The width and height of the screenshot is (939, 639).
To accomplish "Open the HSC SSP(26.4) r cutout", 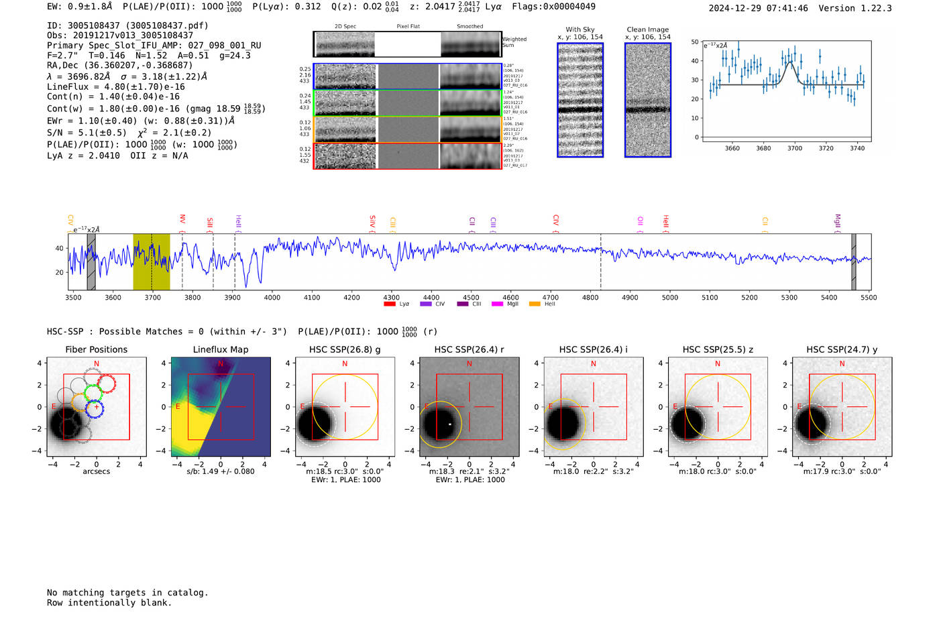I will pos(469,407).
